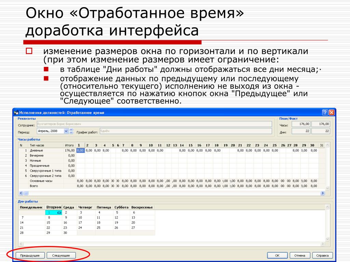Click the day 10 column header in hours table
This screenshot has width=350, height=262.
point(151,145)
